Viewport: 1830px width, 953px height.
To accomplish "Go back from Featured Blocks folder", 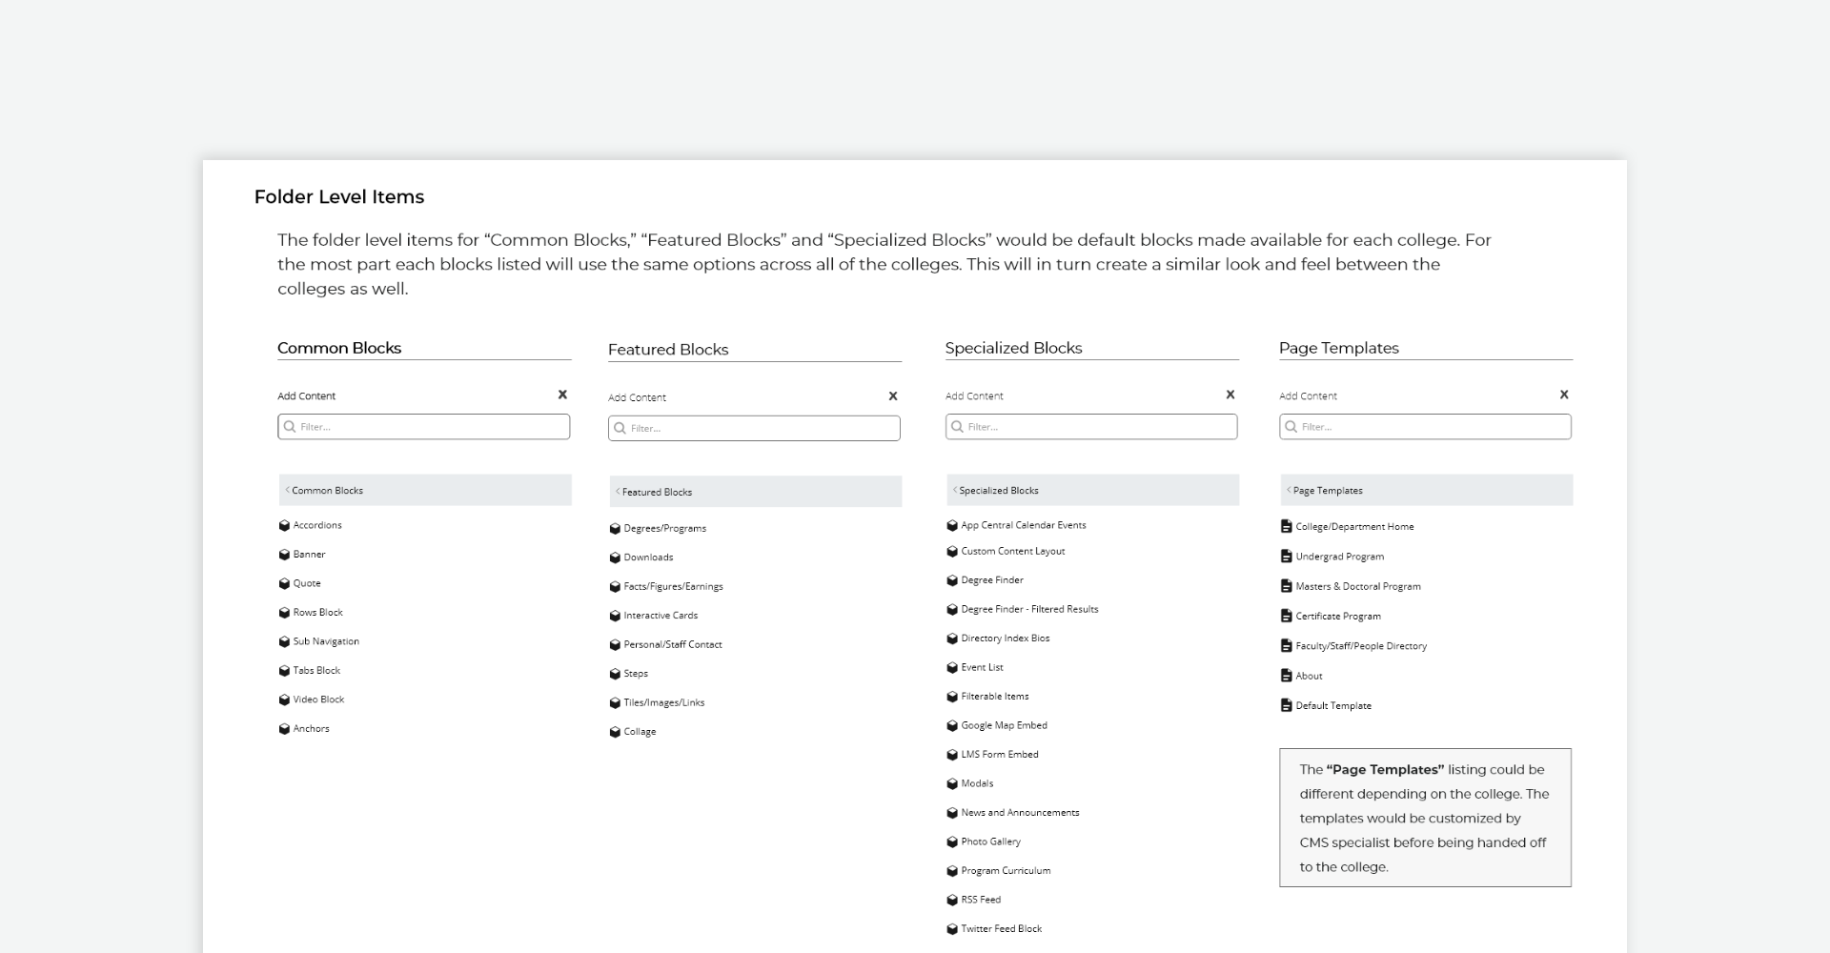I will (619, 492).
